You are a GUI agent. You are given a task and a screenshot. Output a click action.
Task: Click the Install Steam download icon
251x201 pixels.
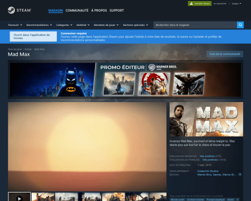[x=191, y=4]
